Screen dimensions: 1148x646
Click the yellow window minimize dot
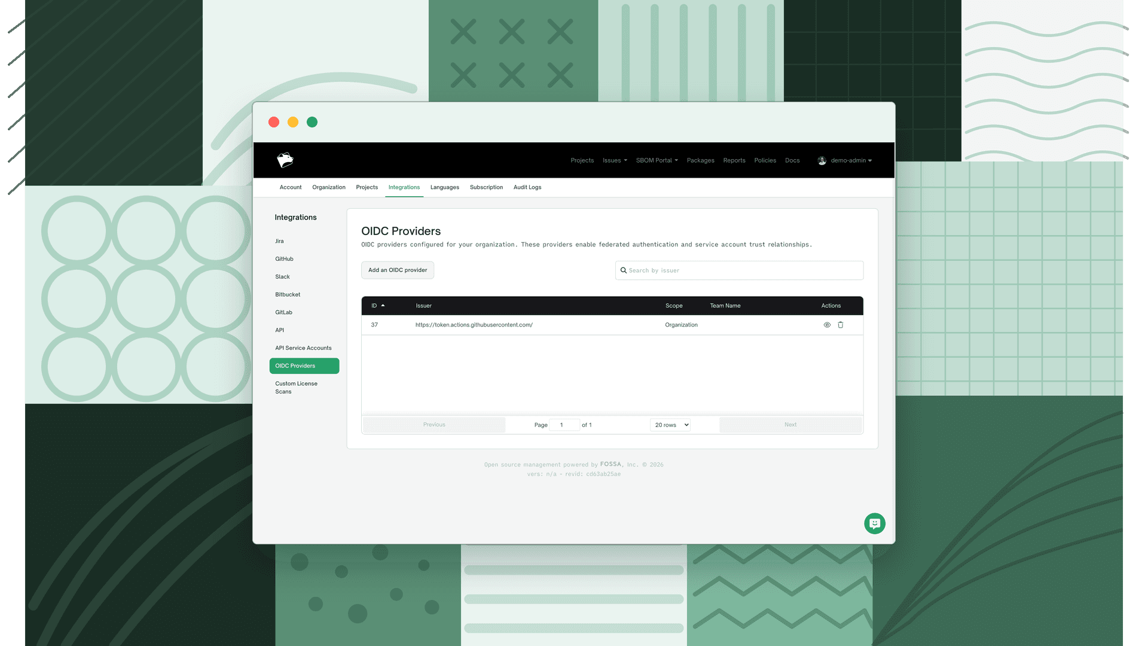(x=293, y=122)
